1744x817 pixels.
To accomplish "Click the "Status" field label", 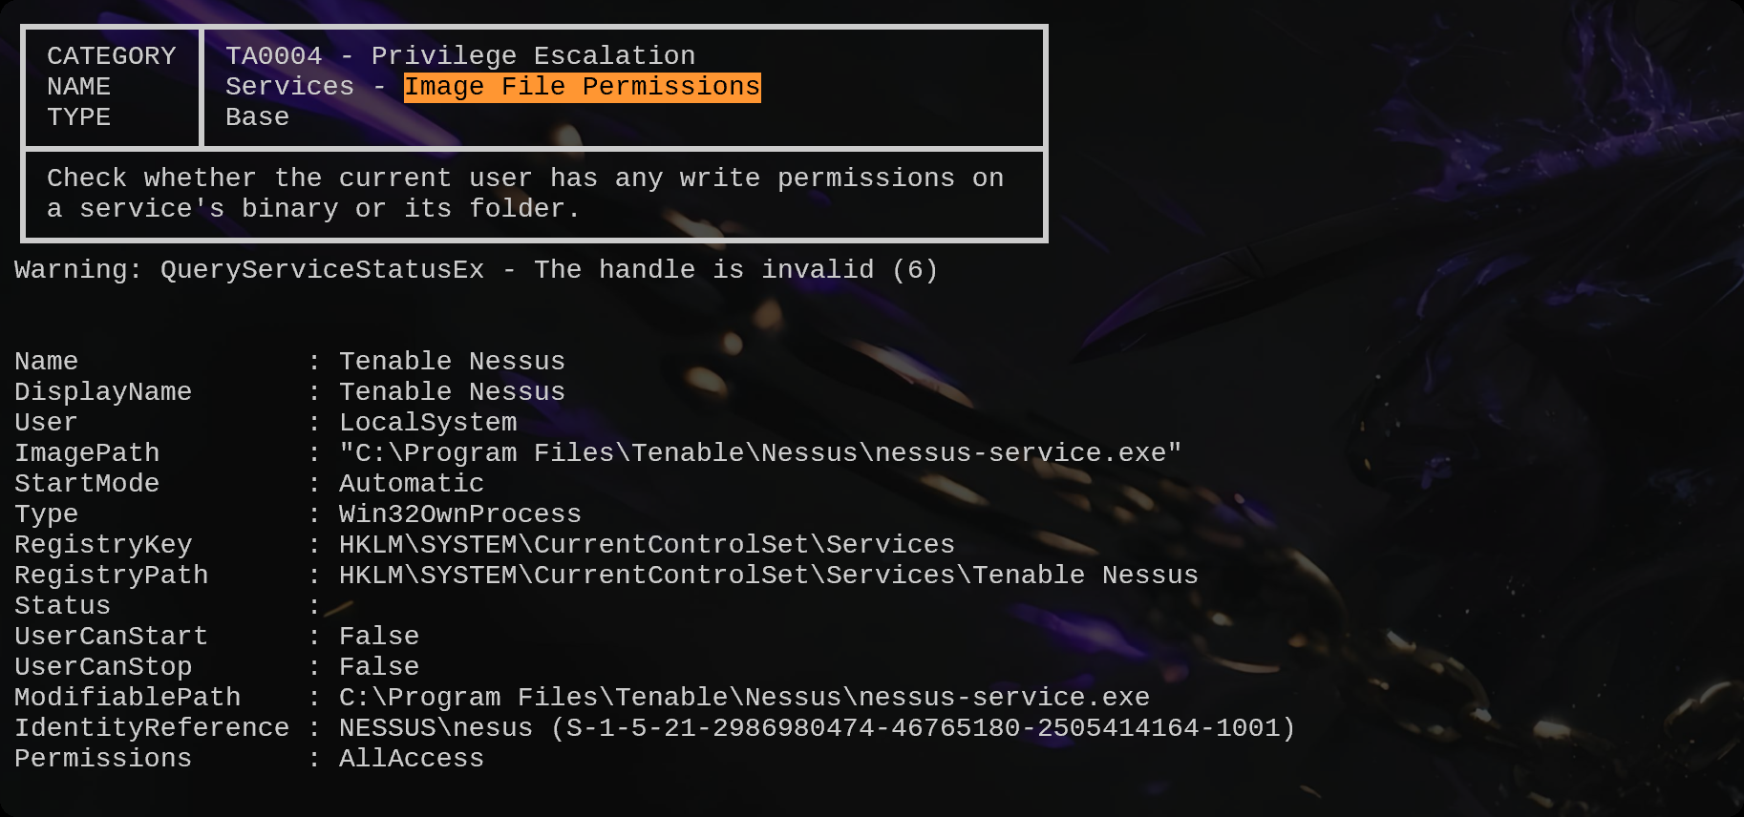I will (63, 606).
